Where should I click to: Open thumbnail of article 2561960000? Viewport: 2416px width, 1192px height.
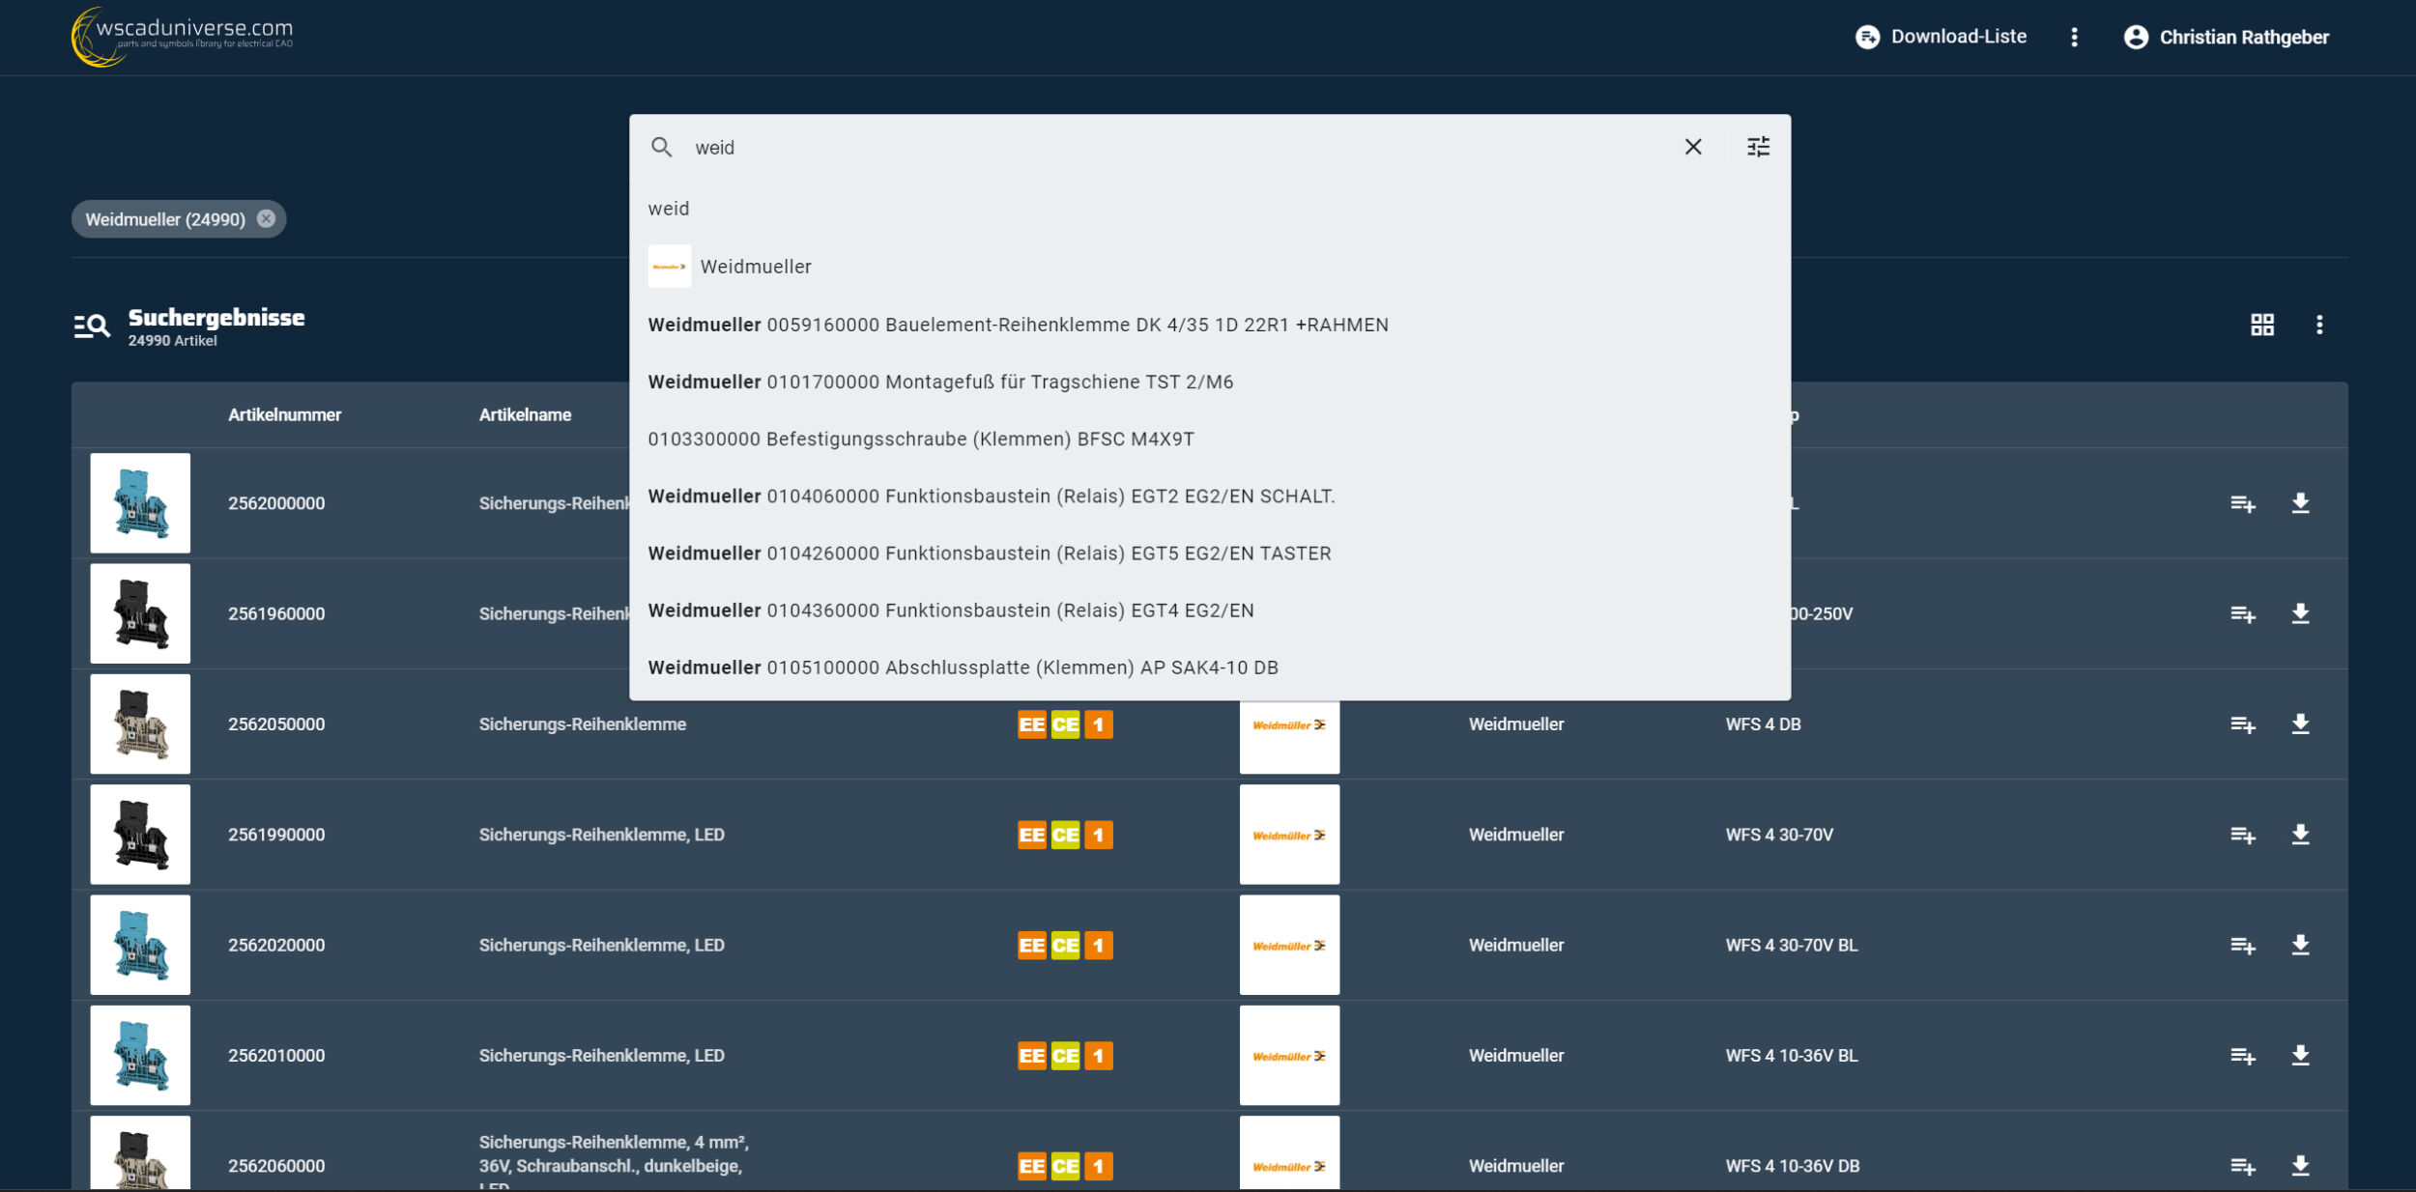click(140, 613)
